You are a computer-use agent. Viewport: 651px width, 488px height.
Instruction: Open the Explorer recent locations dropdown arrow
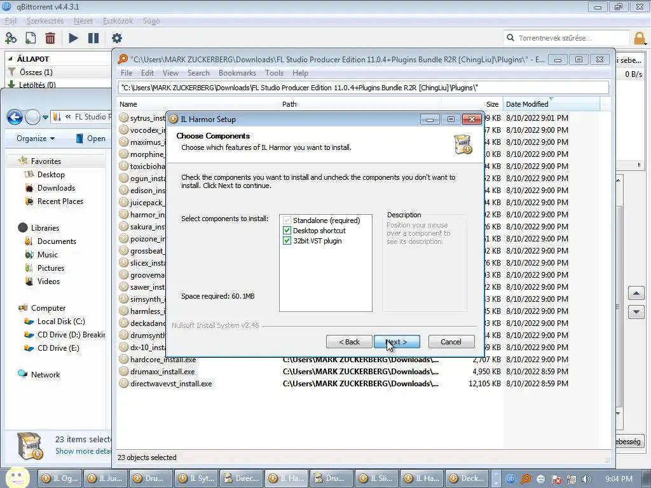(46, 118)
